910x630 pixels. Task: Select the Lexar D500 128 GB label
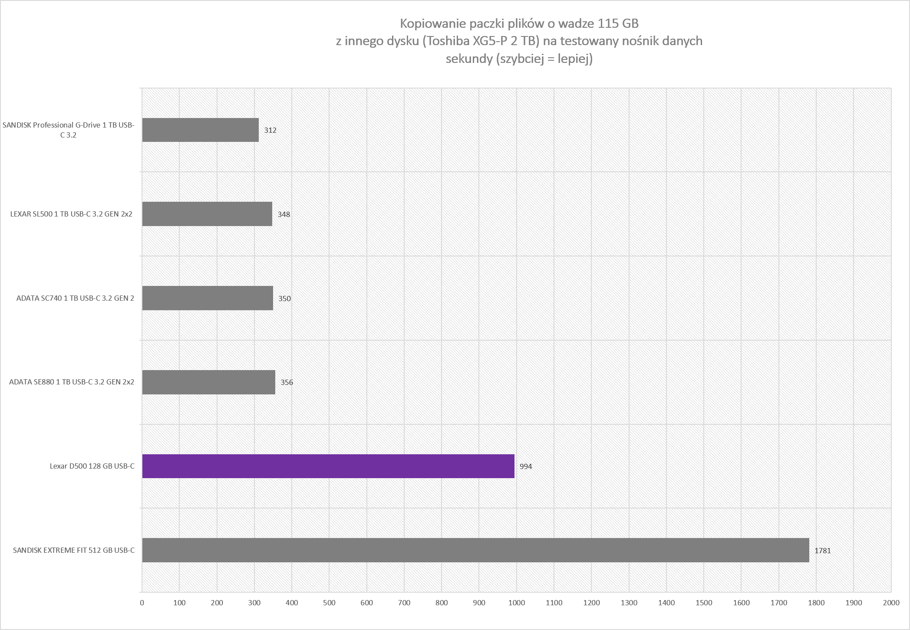tap(92, 466)
